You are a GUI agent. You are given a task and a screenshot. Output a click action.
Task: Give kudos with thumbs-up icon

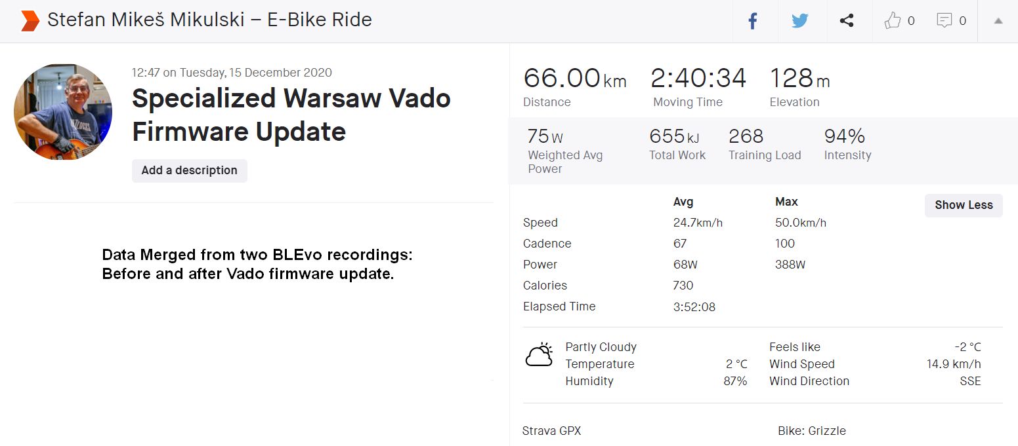pos(892,21)
